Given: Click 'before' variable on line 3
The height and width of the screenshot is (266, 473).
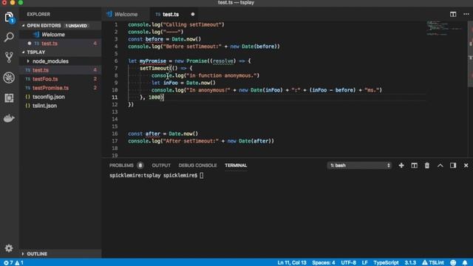Looking at the screenshot, I should coord(154,39).
